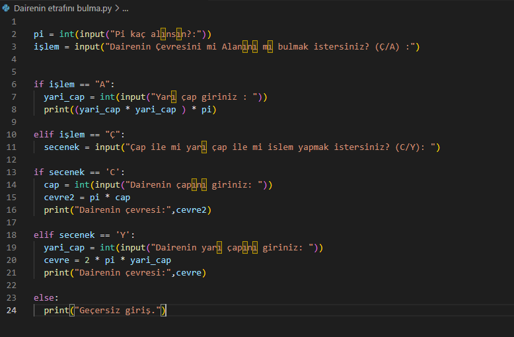Click 'cevre2' assignment on line 15

click(59, 198)
